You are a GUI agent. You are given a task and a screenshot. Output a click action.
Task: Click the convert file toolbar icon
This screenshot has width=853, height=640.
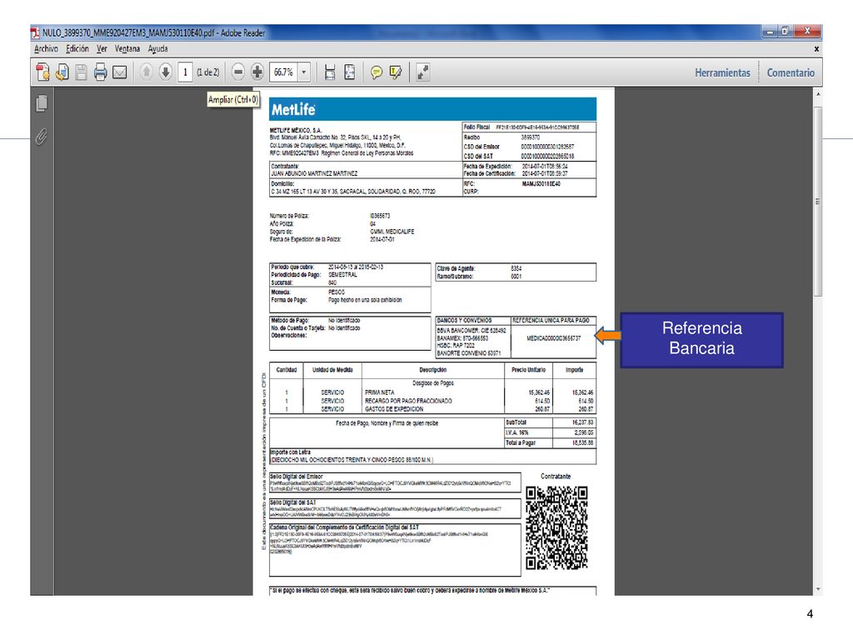coord(62,72)
